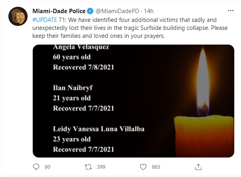The height and width of the screenshot is (177, 241).
Task: Expand the attached candle memorial image
Action: [133, 101]
